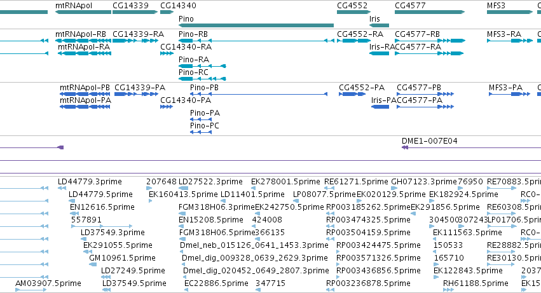Click the DME1-007E04 feature label
Viewport: 541px width, 293px height.
pos(430,141)
